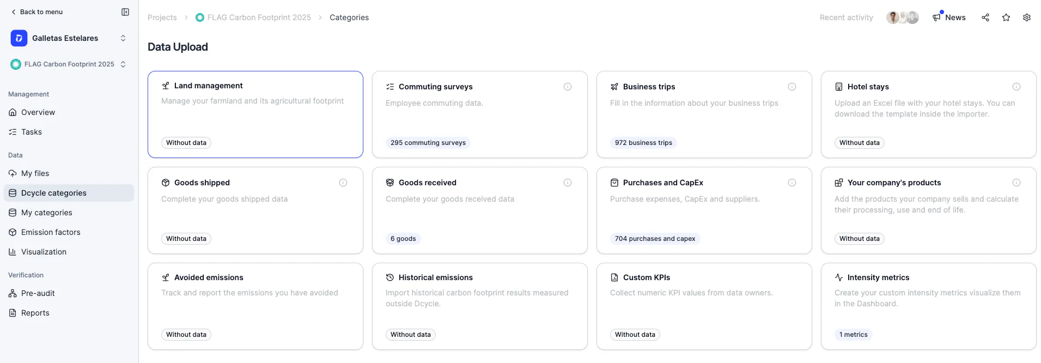Go back to menu
The width and height of the screenshot is (1041, 363).
pos(36,12)
